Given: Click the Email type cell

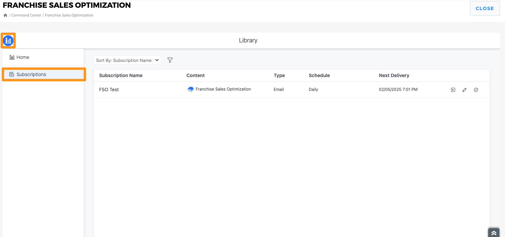Looking at the screenshot, I should 279,90.
